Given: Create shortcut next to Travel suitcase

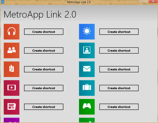Looking at the screenshot, I should (x=119, y=88).
